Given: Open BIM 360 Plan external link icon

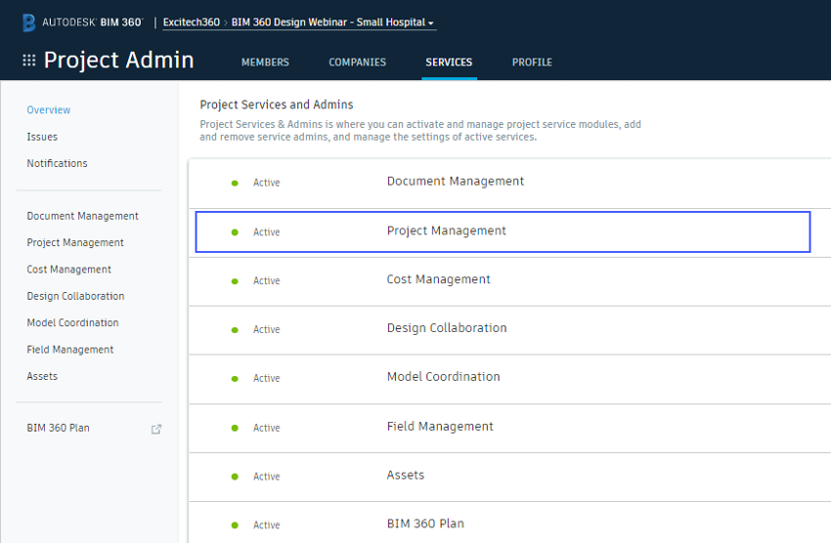Looking at the screenshot, I should (x=156, y=429).
